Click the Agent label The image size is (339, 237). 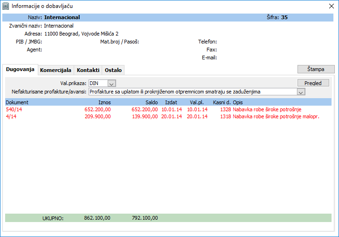click(x=35, y=50)
